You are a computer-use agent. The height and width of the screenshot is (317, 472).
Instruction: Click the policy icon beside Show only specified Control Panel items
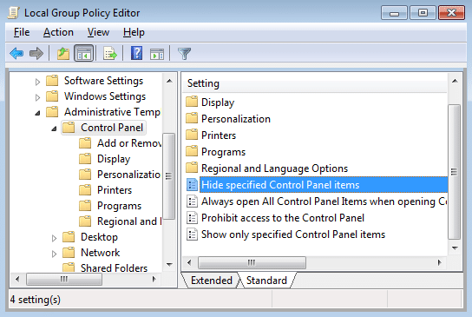click(192, 234)
